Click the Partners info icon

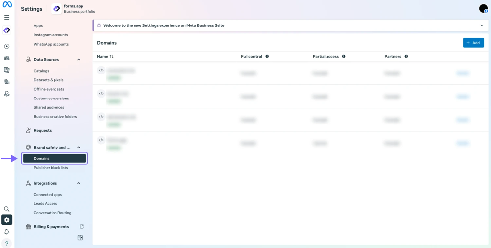tap(406, 56)
